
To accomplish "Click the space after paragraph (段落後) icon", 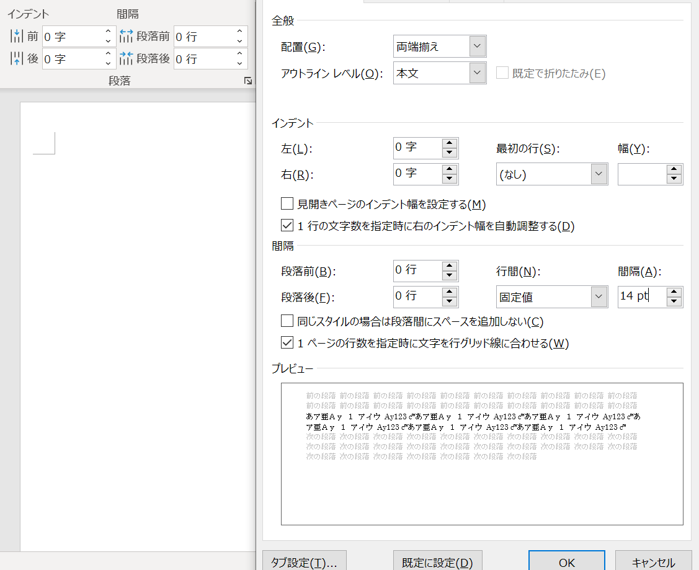I will (128, 58).
